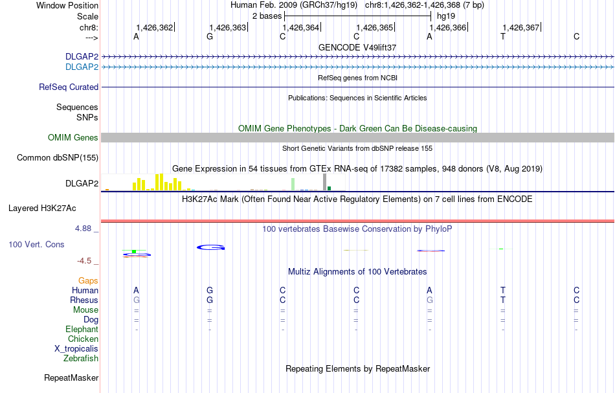Click the base T in the top sequence row

click(503, 36)
